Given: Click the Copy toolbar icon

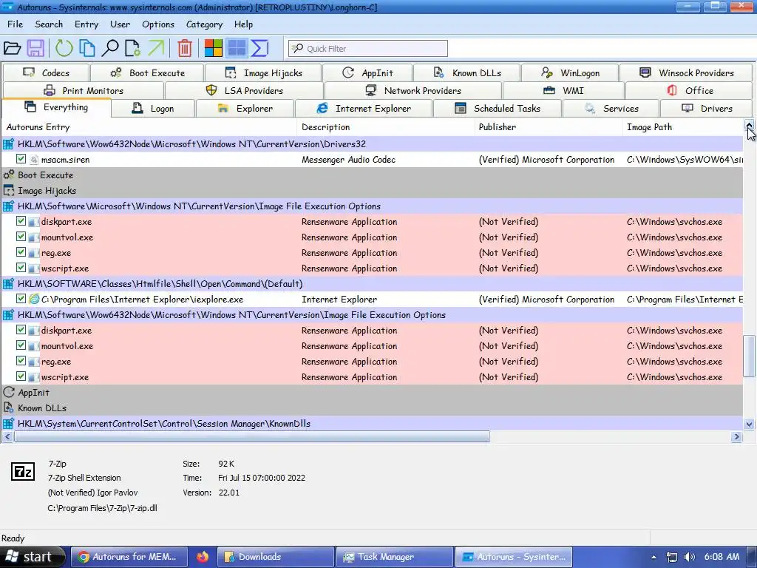Looking at the screenshot, I should 87,48.
